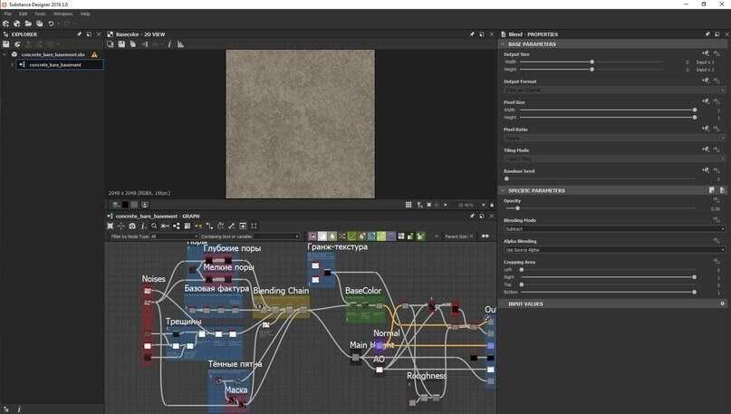Expand the Input Values section header
Viewport: 731px width, 414px height.
(x=526, y=304)
